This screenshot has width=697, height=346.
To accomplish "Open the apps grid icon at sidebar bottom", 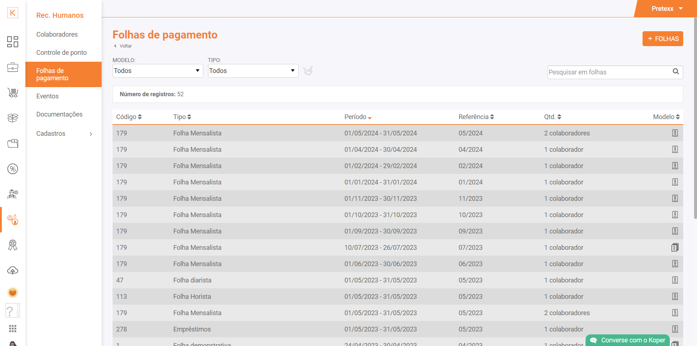I will tap(13, 329).
